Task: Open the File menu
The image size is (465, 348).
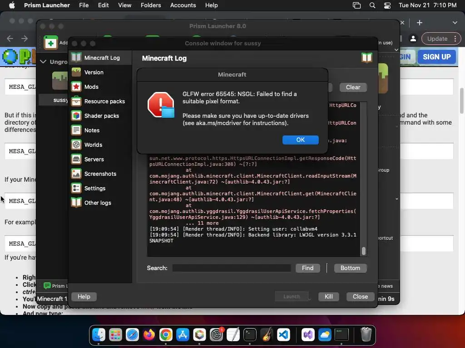Action: click(84, 5)
